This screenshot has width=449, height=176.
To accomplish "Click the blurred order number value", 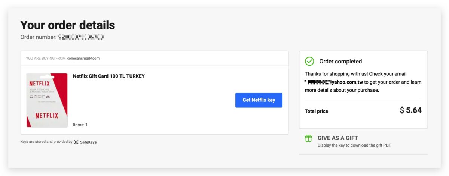I will point(80,37).
